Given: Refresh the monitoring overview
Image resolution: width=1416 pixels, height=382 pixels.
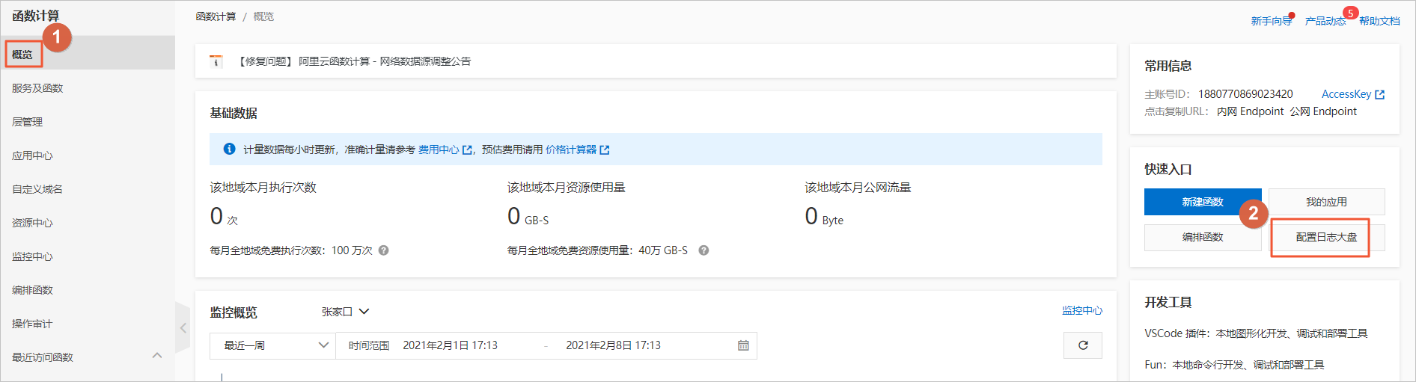Looking at the screenshot, I should pos(1083,345).
